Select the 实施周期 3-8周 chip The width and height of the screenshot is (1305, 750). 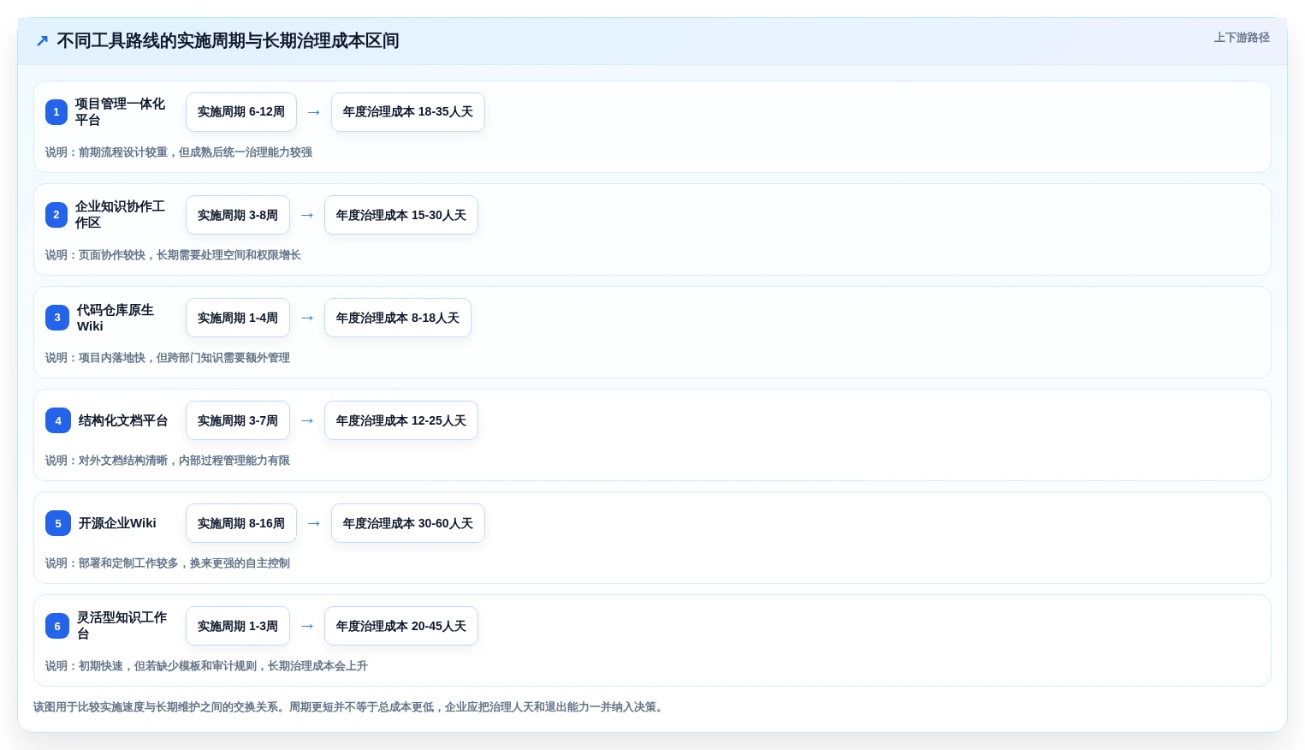(238, 215)
